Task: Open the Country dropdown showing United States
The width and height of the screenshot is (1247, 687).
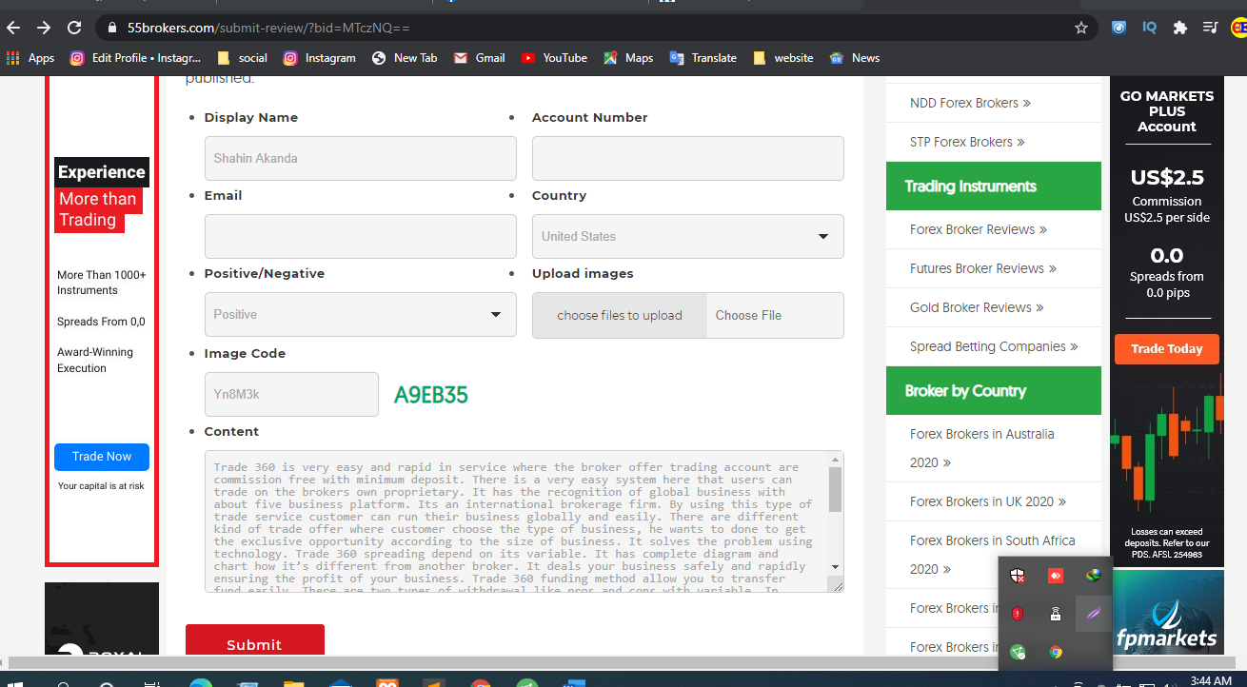Action: pyautogui.click(x=687, y=236)
